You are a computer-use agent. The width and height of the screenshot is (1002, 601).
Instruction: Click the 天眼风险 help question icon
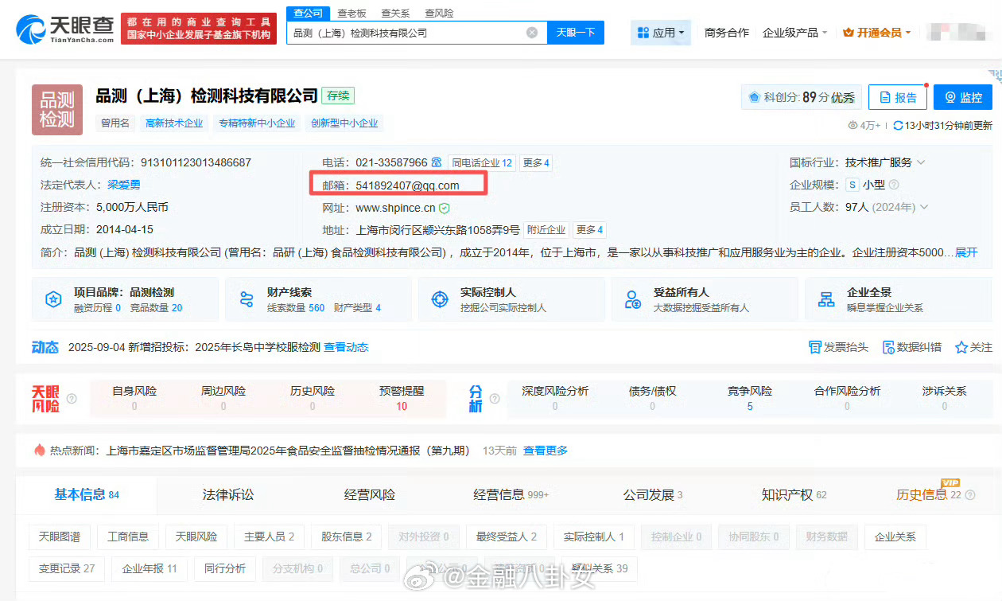[72, 398]
